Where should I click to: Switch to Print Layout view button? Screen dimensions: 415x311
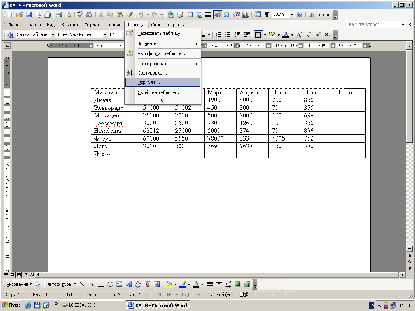point(19,275)
